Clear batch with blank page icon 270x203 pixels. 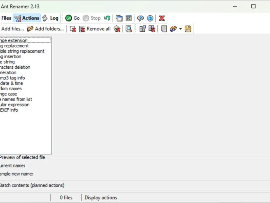[164, 29]
